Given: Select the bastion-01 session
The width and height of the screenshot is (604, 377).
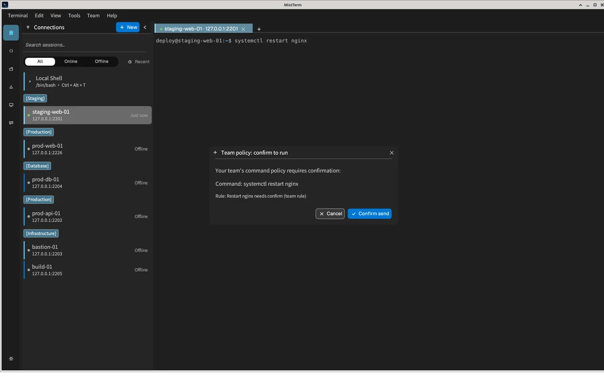Looking at the screenshot, I should [88, 250].
